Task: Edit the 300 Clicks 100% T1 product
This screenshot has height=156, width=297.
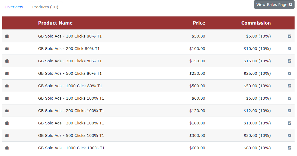Action: click(289, 123)
